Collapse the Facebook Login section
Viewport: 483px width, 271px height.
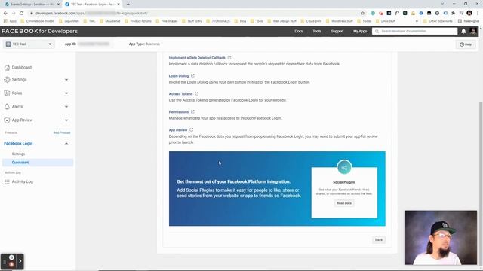click(x=66, y=144)
